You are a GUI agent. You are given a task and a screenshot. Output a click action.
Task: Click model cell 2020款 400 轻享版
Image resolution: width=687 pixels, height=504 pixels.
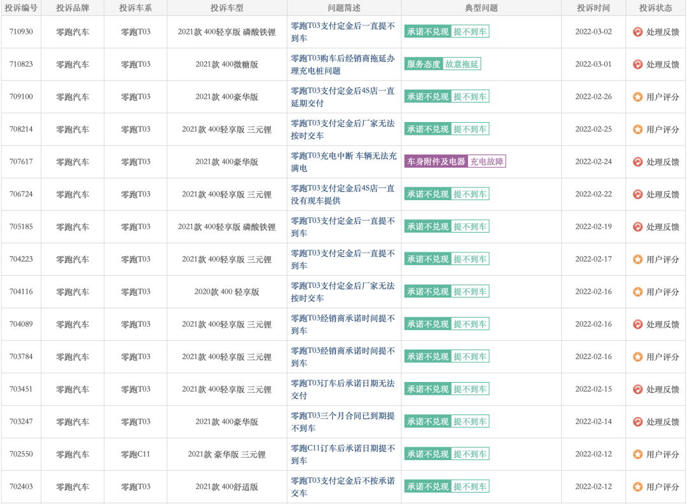pyautogui.click(x=226, y=292)
